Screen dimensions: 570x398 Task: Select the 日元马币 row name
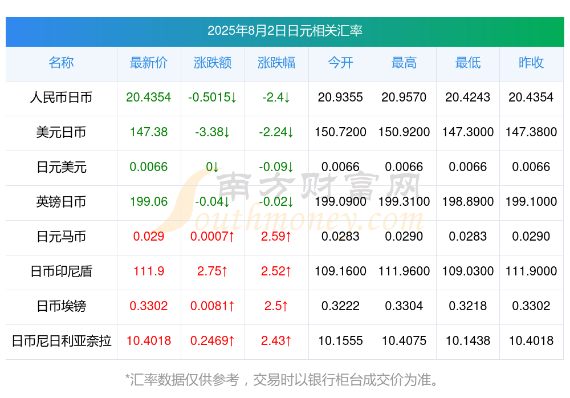click(61, 237)
